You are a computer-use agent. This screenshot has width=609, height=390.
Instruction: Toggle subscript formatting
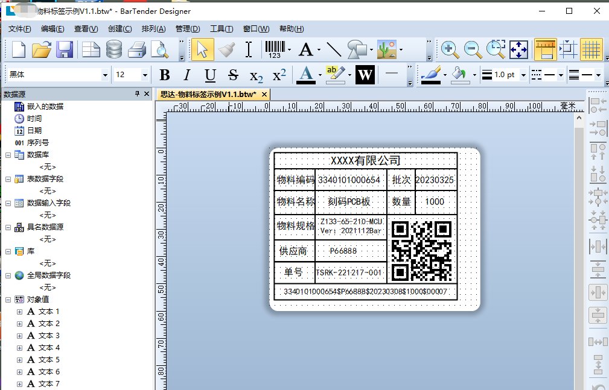[x=257, y=75]
